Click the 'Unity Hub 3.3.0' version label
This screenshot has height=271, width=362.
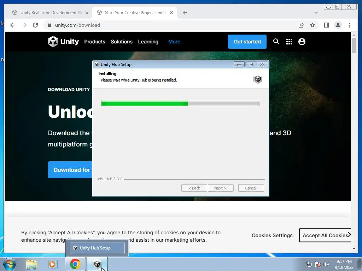pos(109,179)
